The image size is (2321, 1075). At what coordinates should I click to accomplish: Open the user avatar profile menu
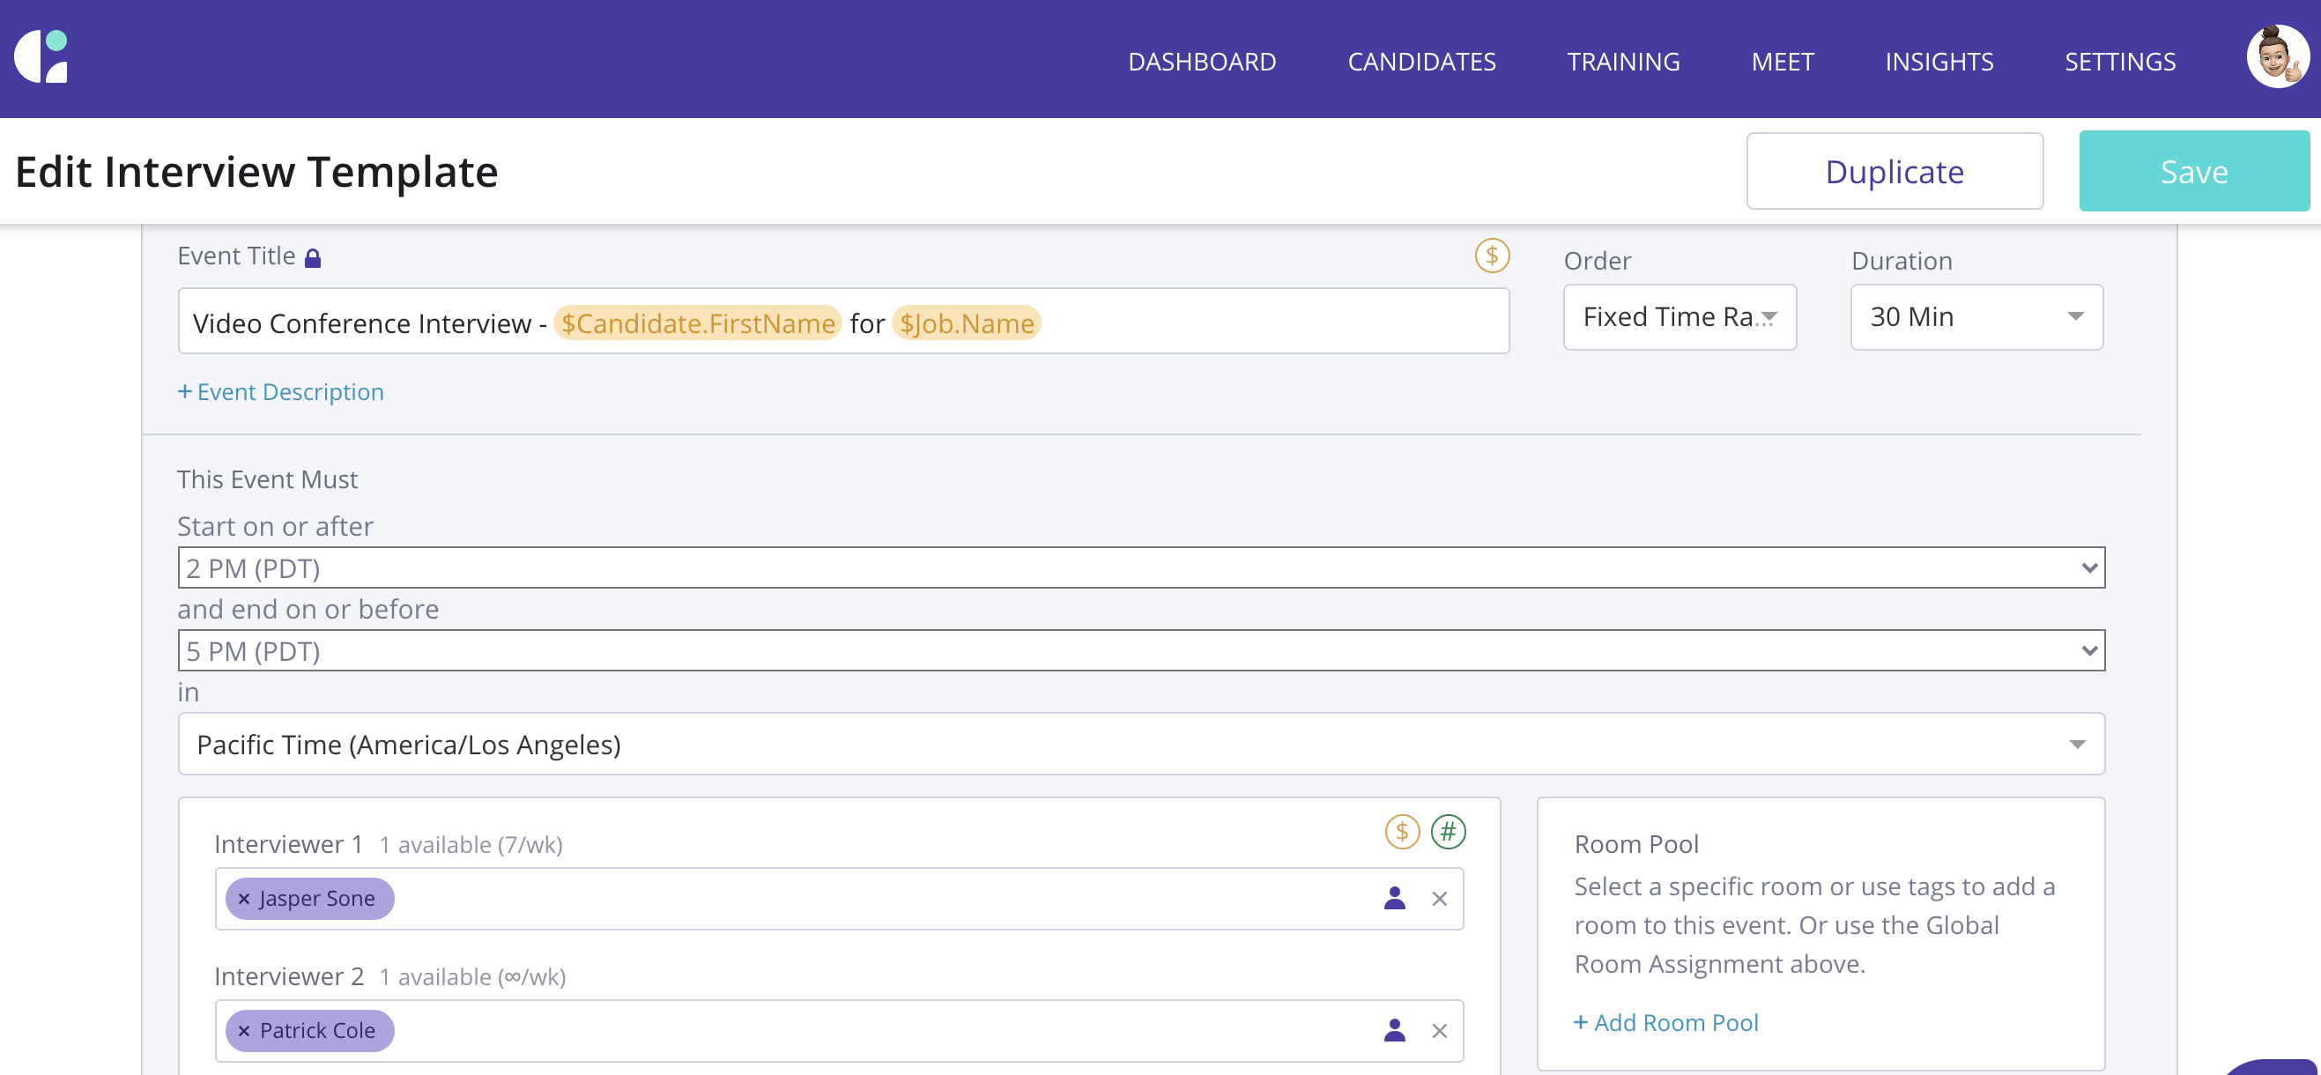coord(2276,56)
